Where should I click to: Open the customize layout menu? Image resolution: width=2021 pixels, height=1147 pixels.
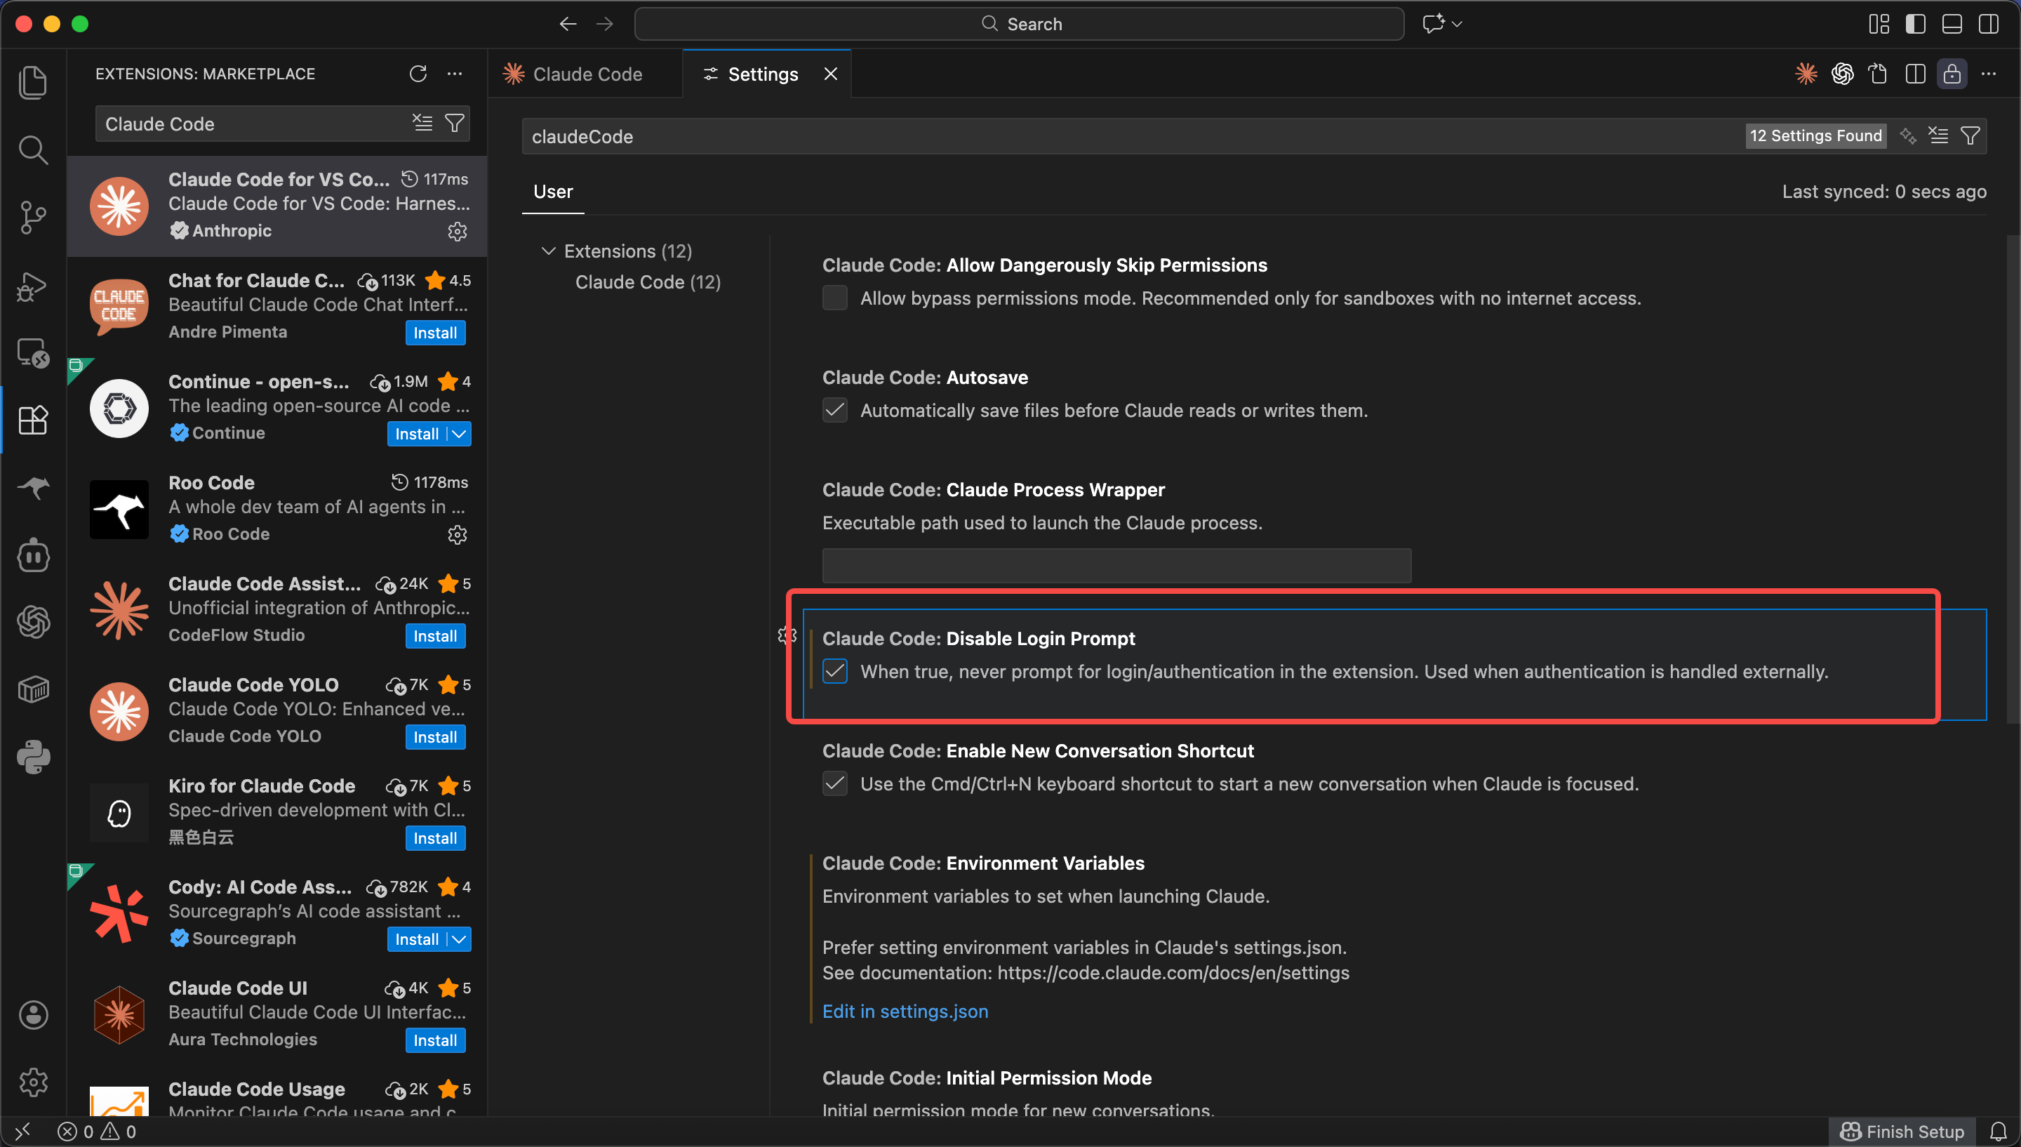click(x=1879, y=24)
